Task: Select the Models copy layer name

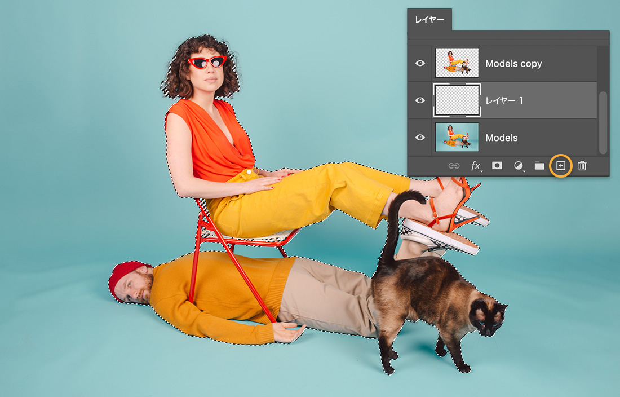Action: pyautogui.click(x=513, y=64)
